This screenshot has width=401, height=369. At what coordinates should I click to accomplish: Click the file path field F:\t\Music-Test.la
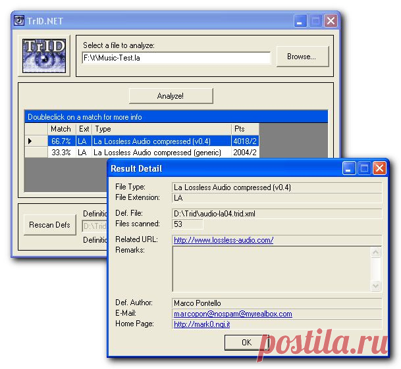(x=176, y=58)
